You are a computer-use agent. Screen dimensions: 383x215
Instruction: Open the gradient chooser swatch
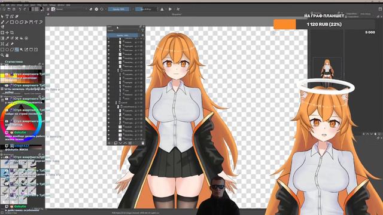click(x=32, y=10)
